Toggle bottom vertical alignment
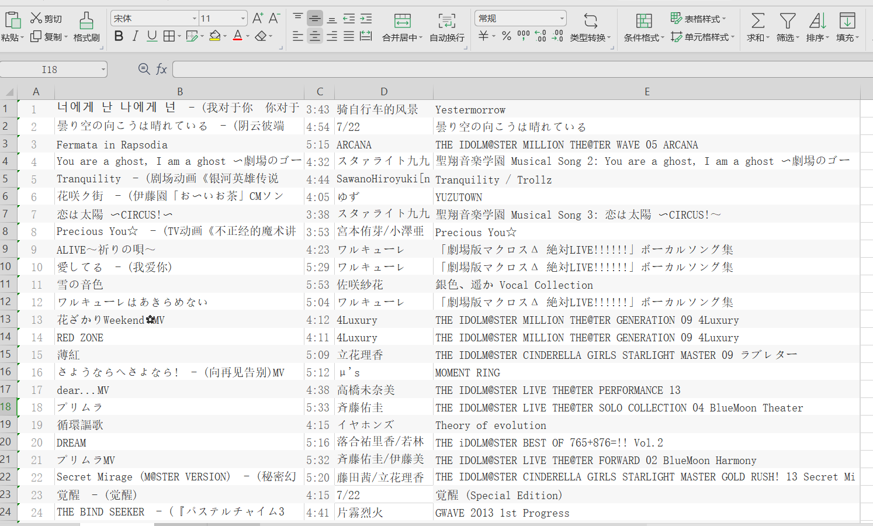This screenshot has height=526, width=873. point(332,19)
